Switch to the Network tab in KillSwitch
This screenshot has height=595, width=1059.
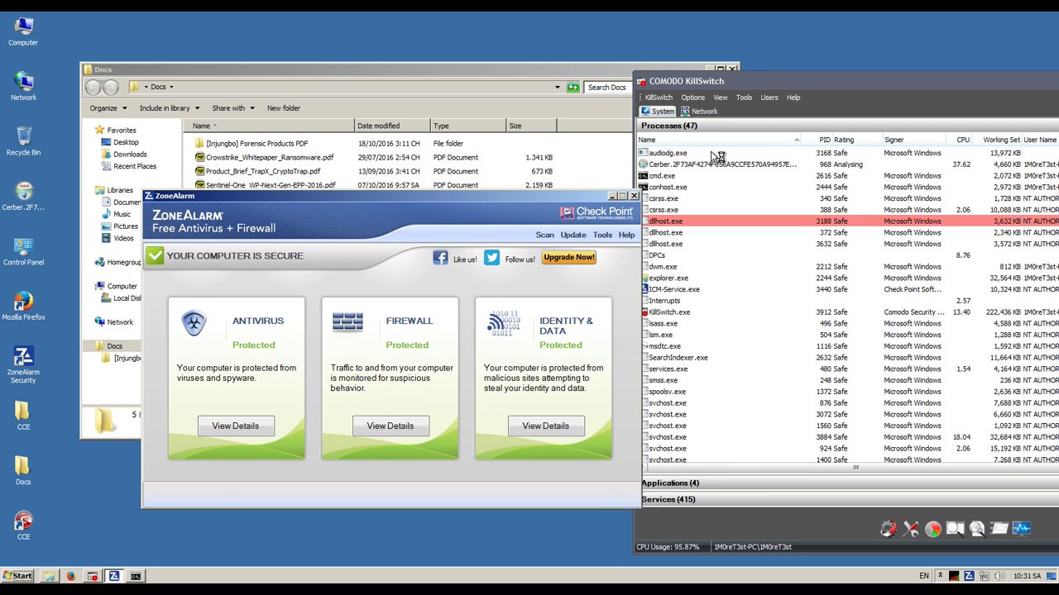pos(698,112)
